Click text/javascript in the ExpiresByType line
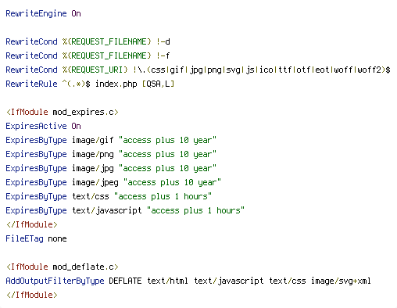Image resolution: width=397 pixels, height=308 pixels. [x=107, y=210]
